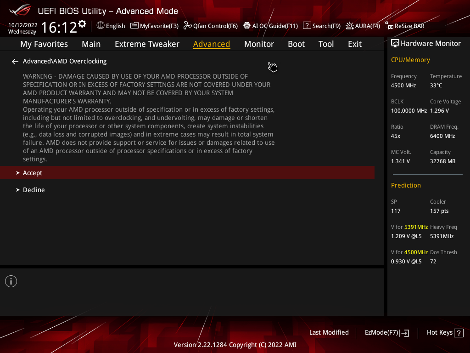Select the Advanced tab
Image resolution: width=470 pixels, height=353 pixels.
(x=212, y=44)
